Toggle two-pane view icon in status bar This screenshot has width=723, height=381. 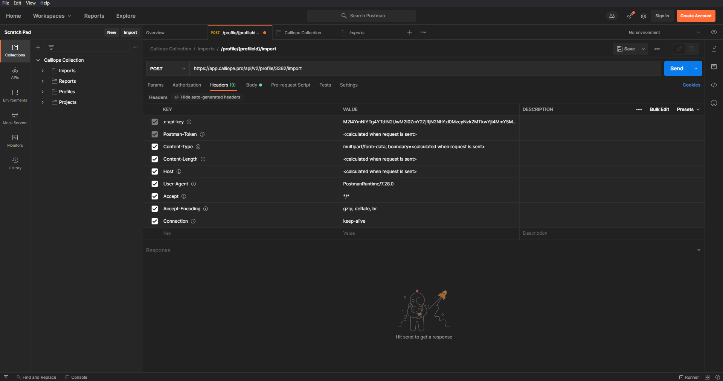click(x=707, y=377)
